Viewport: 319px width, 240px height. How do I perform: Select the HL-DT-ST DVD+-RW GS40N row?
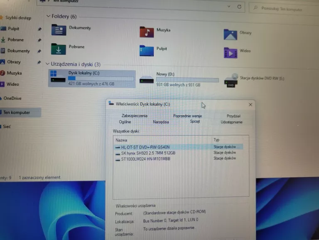tap(178, 147)
